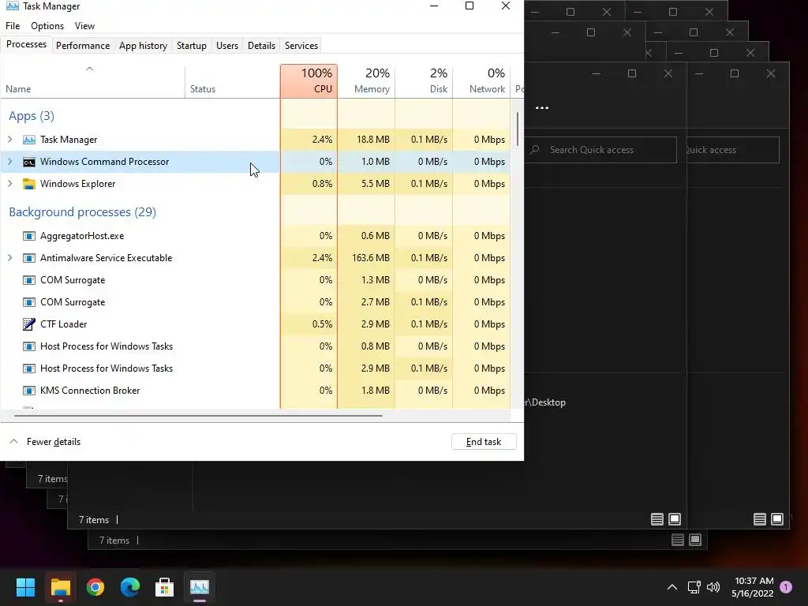
Task: Click the End task button
Action: (484, 442)
